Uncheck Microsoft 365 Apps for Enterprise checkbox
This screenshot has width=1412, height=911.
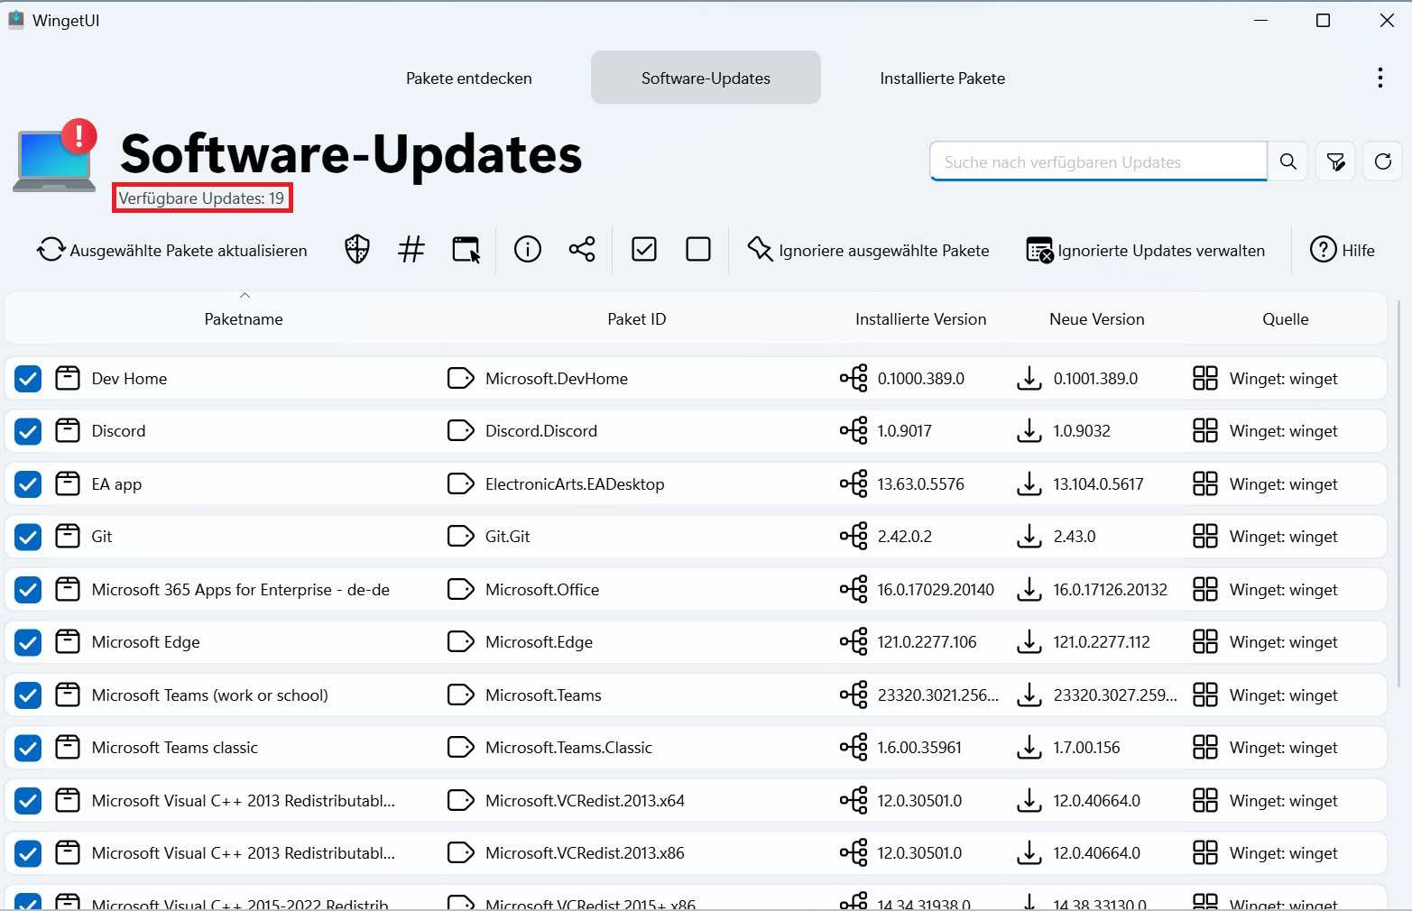pyautogui.click(x=28, y=590)
